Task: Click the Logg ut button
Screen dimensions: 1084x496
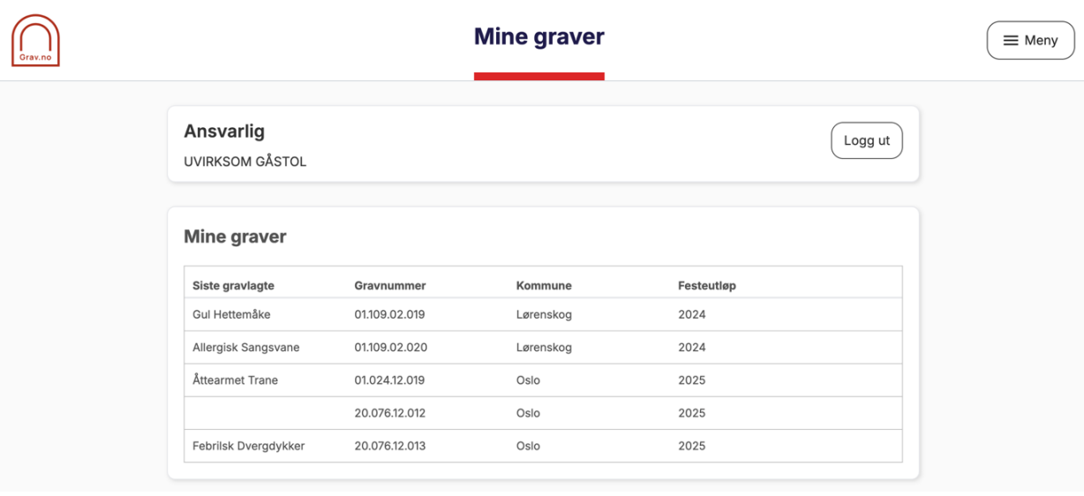Action: pyautogui.click(x=867, y=140)
